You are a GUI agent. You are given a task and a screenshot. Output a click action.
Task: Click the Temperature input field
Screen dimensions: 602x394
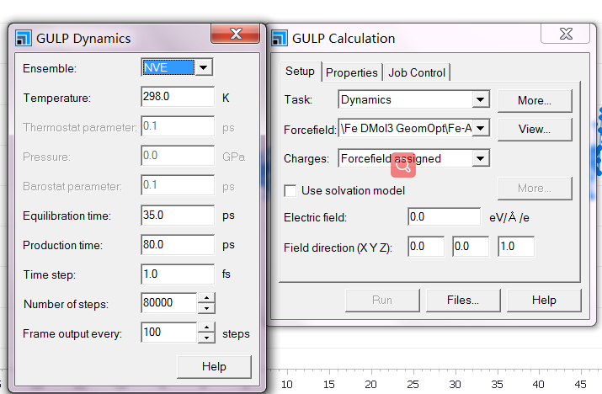point(177,97)
